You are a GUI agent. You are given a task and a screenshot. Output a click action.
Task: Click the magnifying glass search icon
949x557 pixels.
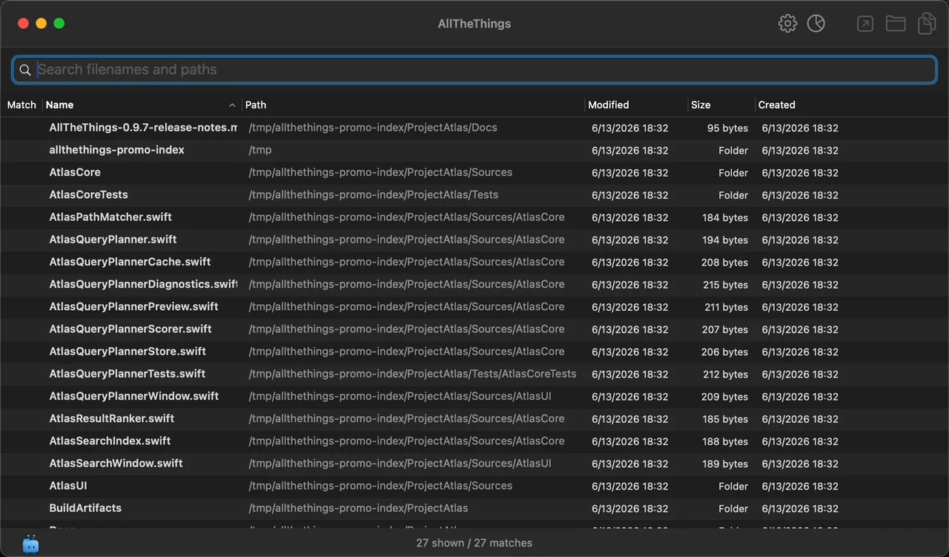(x=25, y=70)
